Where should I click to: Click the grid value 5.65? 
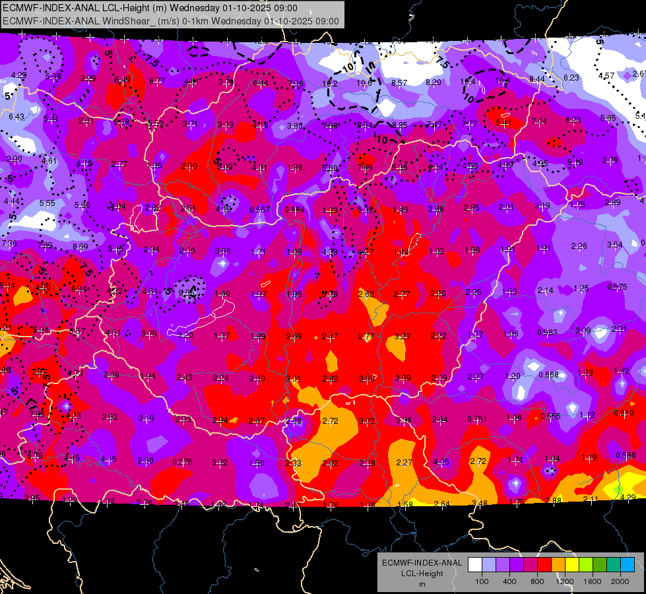coord(608,118)
